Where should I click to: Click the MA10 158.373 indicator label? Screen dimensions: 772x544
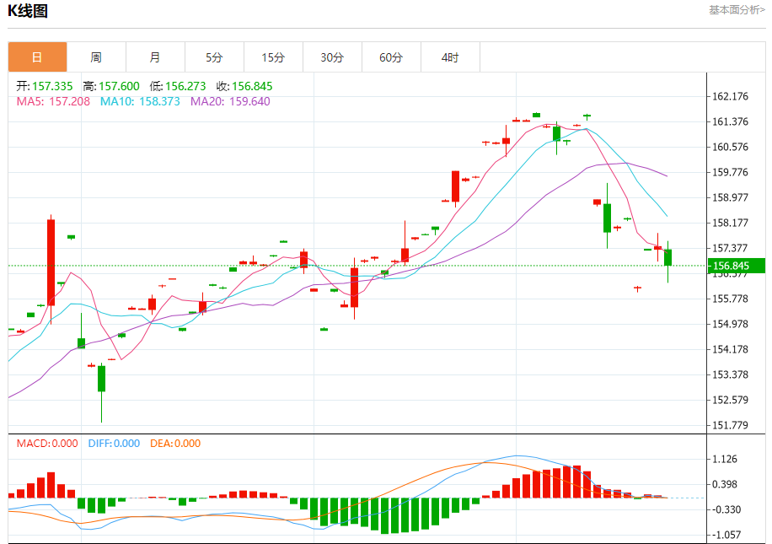[x=140, y=101]
